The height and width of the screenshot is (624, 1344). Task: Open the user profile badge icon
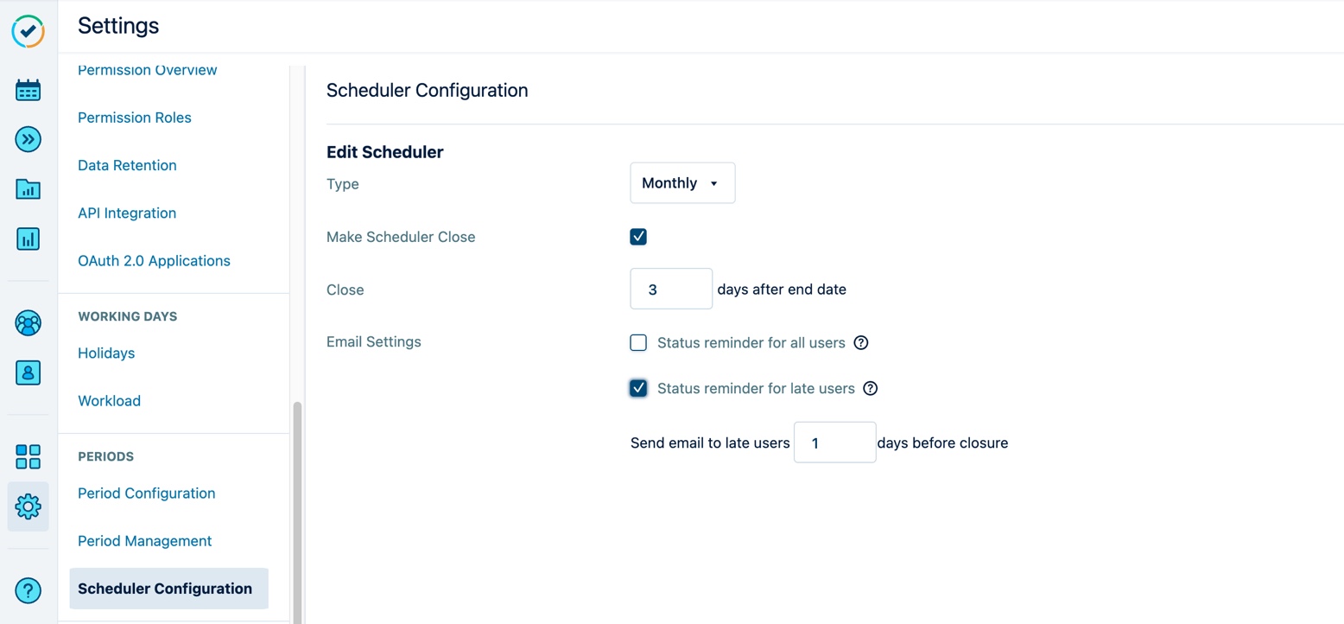pyautogui.click(x=29, y=372)
